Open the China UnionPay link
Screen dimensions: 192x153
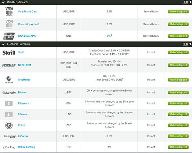coord(27,36)
